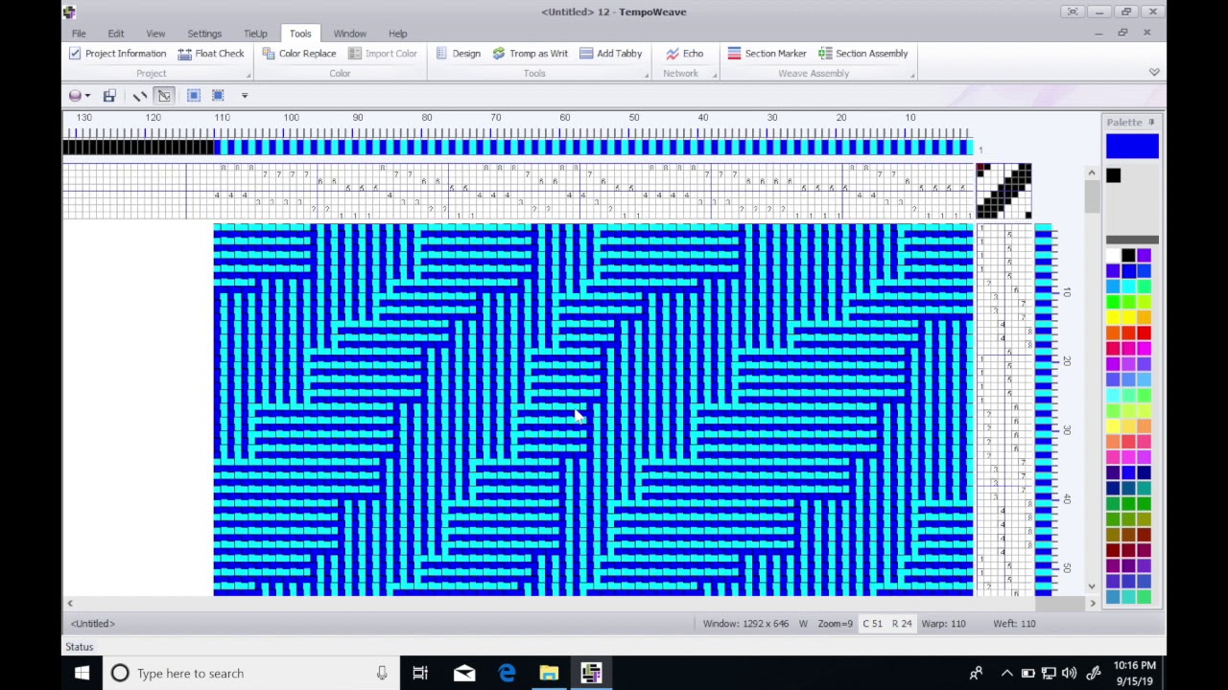Click the 'Warp: 110' status text

[943, 624]
